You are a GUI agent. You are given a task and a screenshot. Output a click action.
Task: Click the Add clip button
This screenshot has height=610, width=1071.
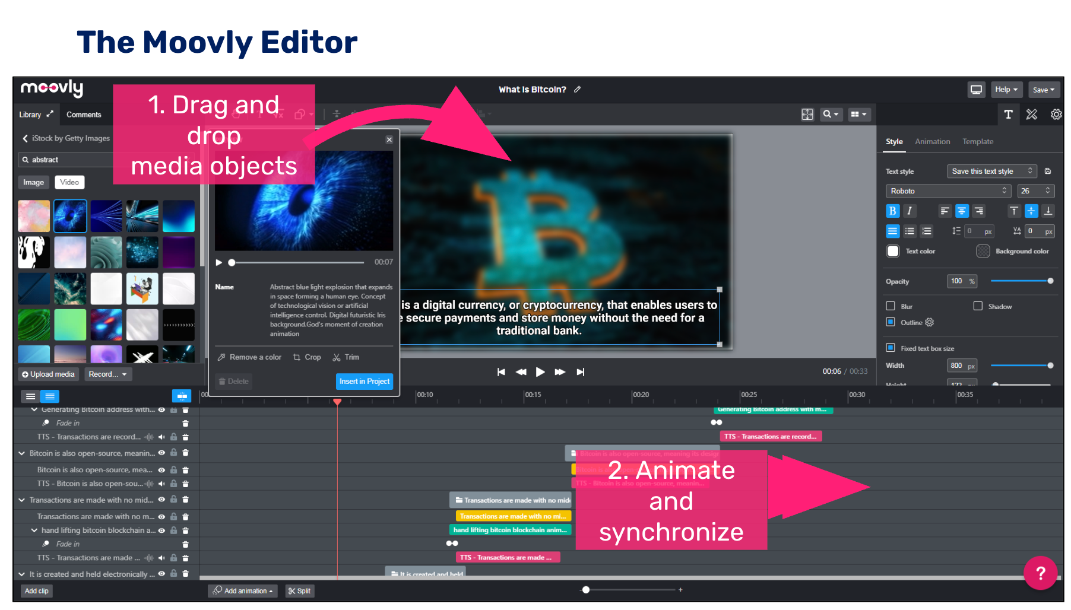point(37,591)
